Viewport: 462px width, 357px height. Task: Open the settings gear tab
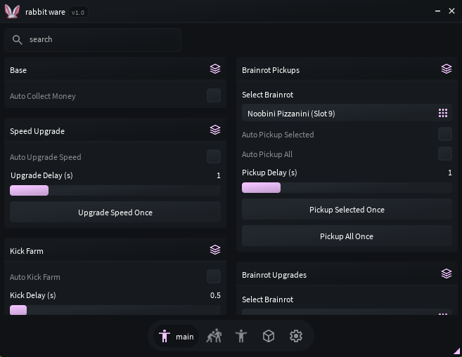click(296, 336)
